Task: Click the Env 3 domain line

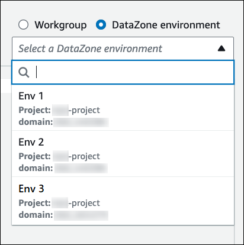Action: pos(63,215)
